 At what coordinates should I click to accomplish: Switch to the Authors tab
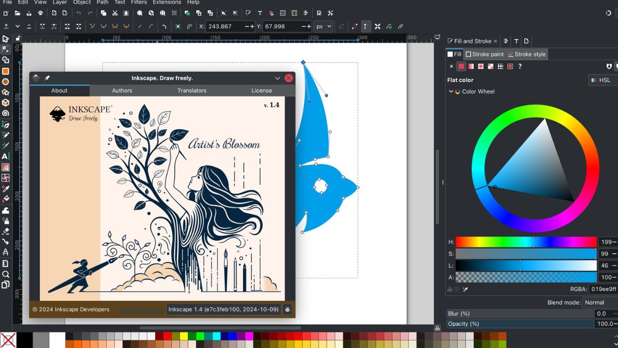[122, 90]
